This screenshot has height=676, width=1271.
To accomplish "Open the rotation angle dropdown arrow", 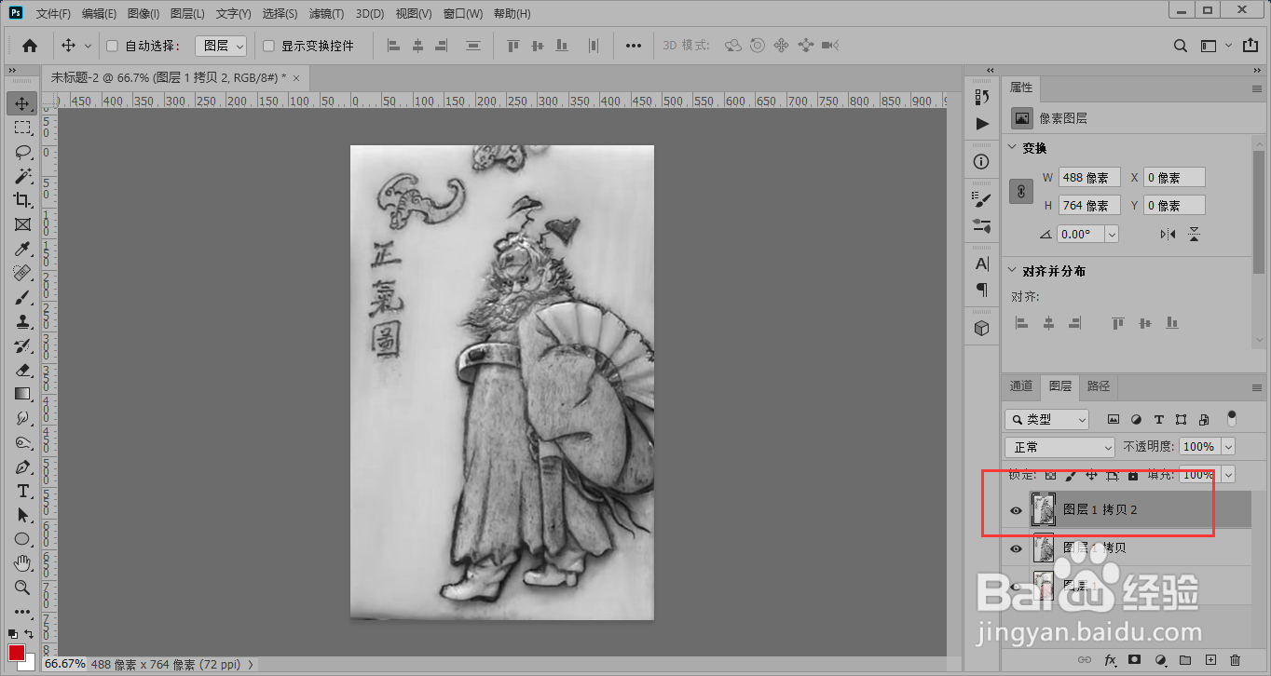I will 1112,235.
